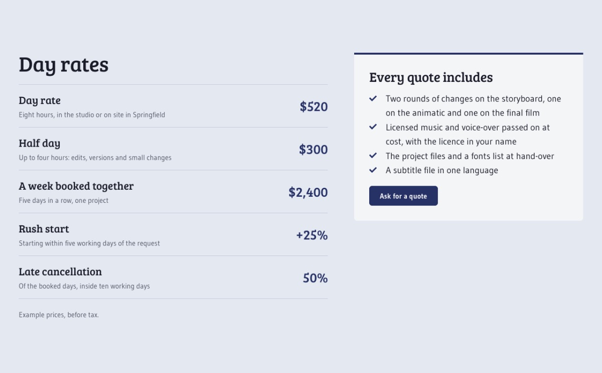This screenshot has height=373, width=602.
Task: Click the $2,400 price
Action: (x=308, y=192)
